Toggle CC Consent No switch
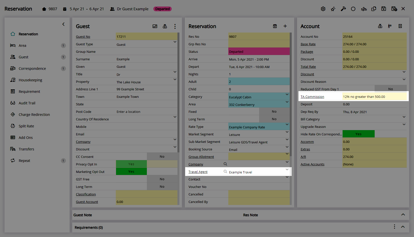This screenshot has height=237, width=414. tap(162, 156)
